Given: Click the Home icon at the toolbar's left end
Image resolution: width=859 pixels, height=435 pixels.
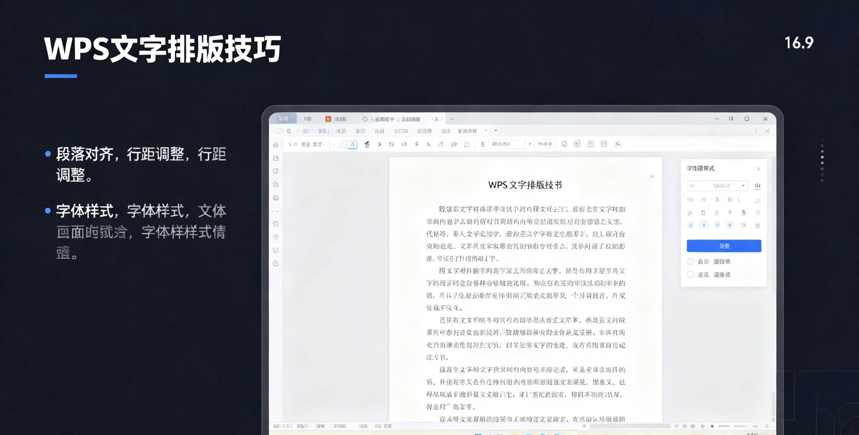Looking at the screenshot, I should point(276,144).
